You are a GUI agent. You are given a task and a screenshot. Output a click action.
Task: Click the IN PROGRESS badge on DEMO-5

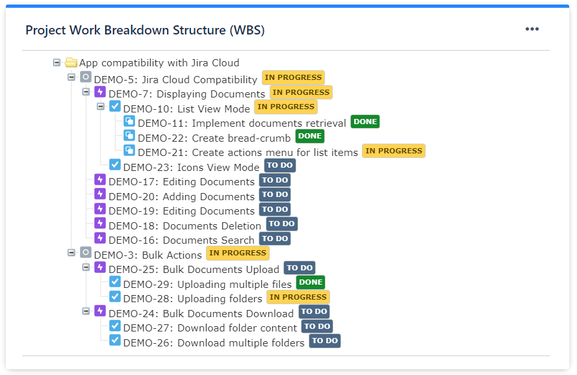pyautogui.click(x=293, y=77)
